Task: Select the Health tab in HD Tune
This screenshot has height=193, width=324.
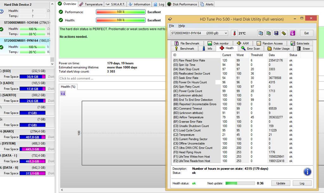Action: point(227,48)
